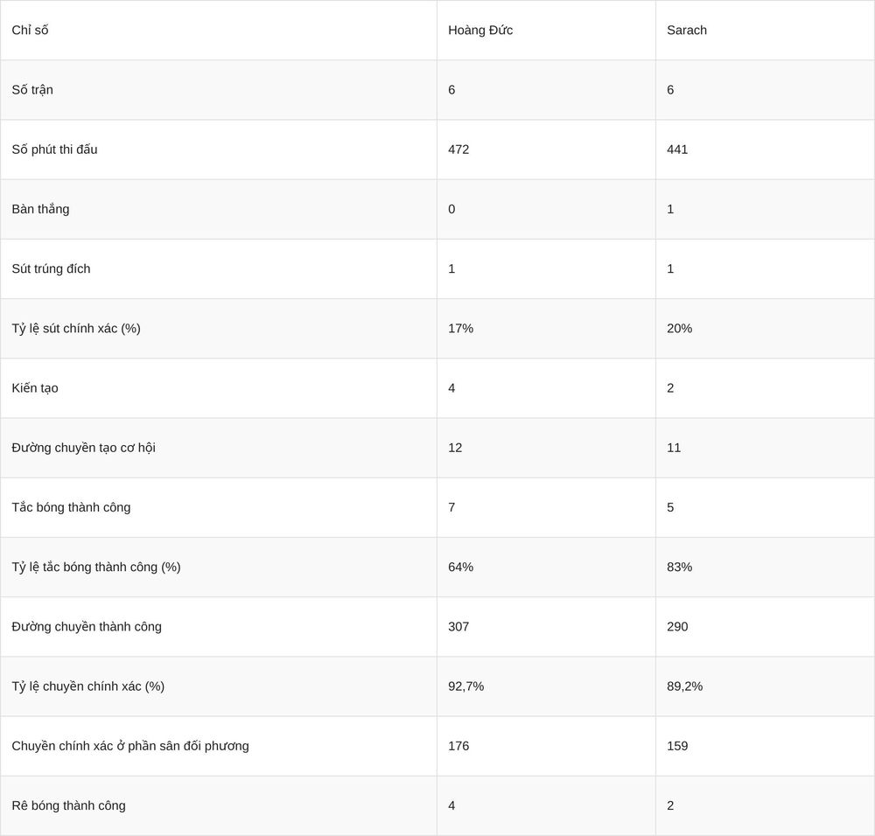Click Đường chuyền tạo cơ hội label
Image resolution: width=875 pixels, height=836 pixels.
[x=83, y=448]
